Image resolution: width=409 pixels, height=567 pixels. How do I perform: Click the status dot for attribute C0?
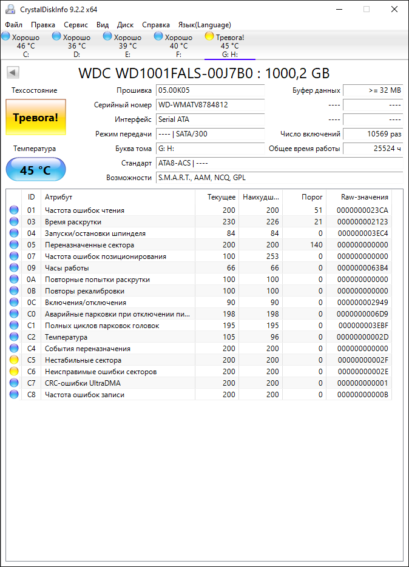(14, 314)
